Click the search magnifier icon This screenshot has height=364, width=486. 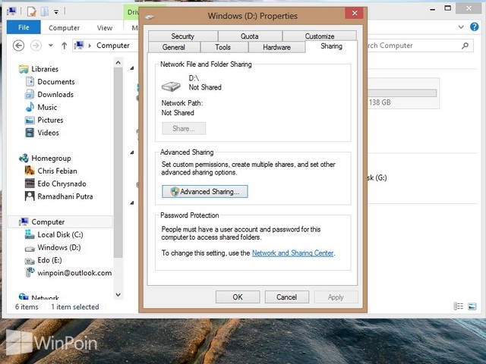465,45
